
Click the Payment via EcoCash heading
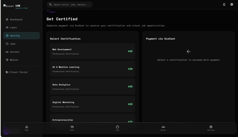tap(160, 39)
